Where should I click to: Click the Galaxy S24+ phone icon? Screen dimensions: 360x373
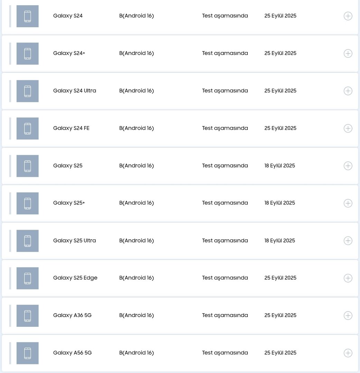tap(28, 54)
